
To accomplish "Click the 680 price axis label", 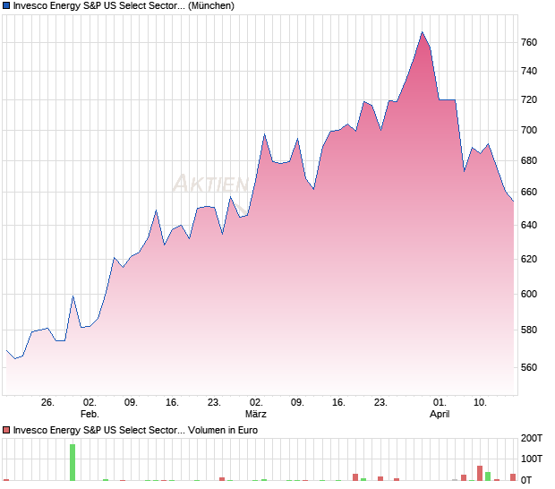I will (x=529, y=160).
